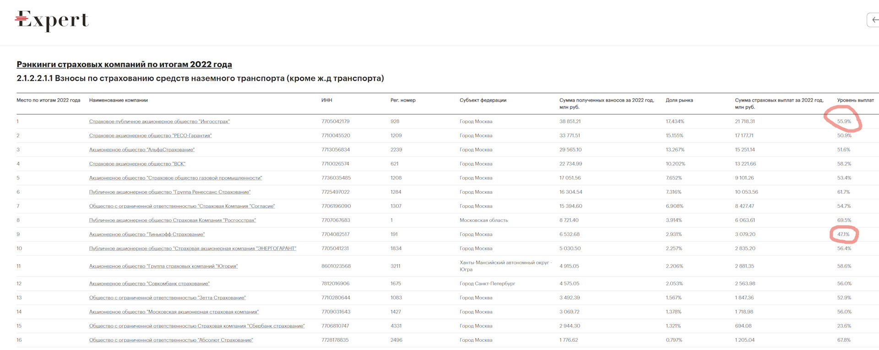The height and width of the screenshot is (350, 879).
Task: Select payout level 47.1% for Тинькофф
Action: point(843,235)
